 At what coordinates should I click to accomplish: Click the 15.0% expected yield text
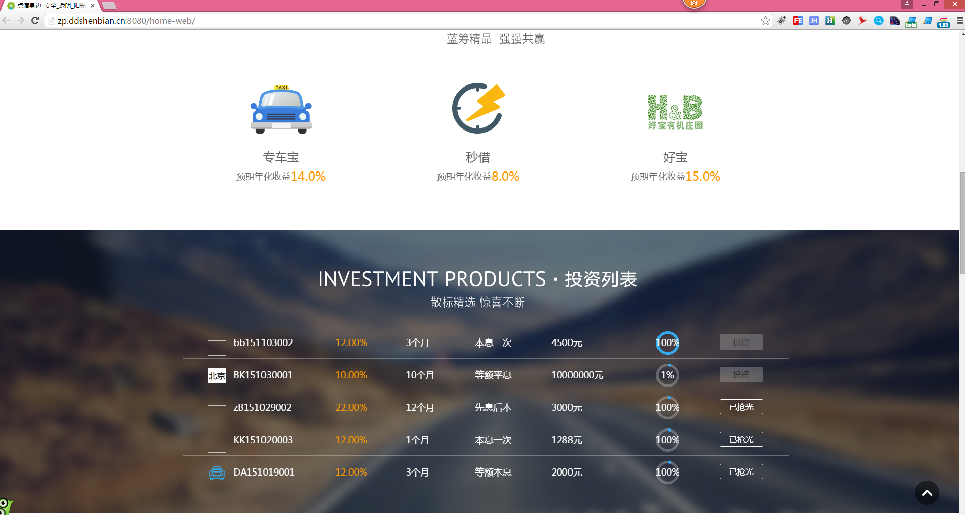pyautogui.click(x=703, y=176)
